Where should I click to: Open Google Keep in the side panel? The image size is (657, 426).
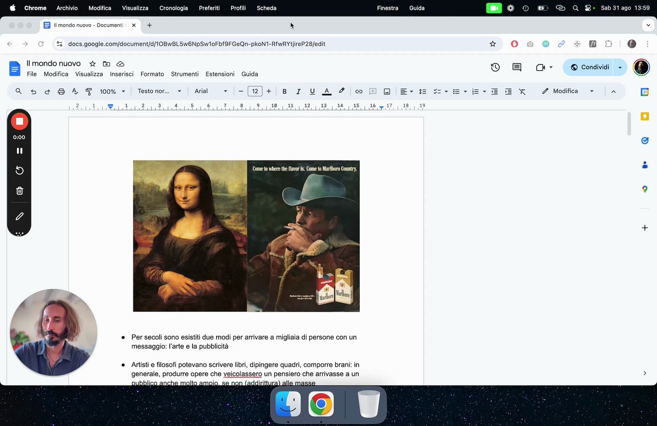point(645,116)
